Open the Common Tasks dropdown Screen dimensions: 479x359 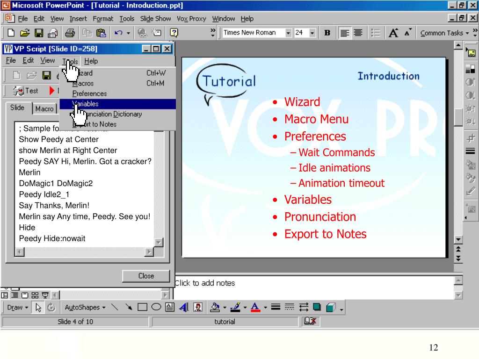coord(444,33)
